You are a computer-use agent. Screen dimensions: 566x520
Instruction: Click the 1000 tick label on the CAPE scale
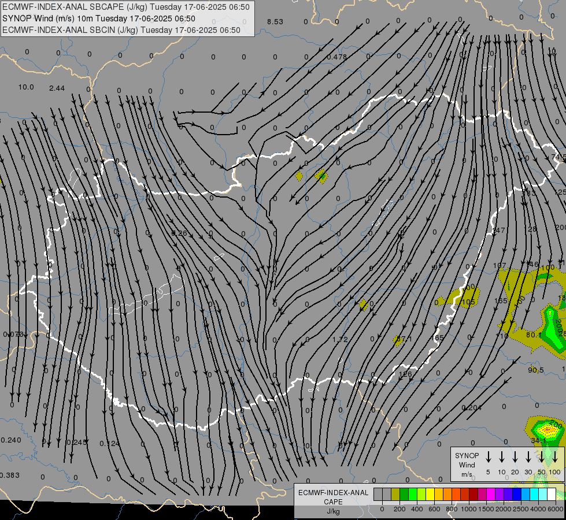tap(469, 509)
